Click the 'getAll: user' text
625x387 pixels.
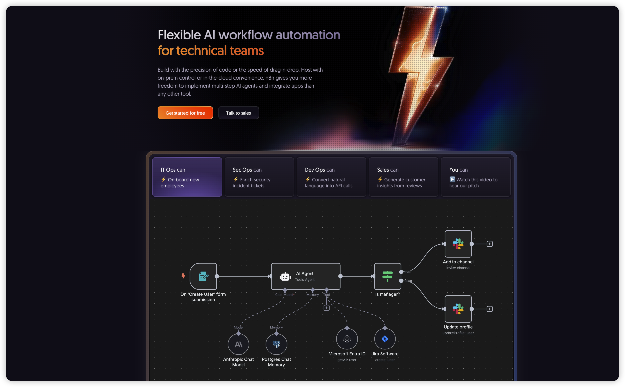click(347, 360)
